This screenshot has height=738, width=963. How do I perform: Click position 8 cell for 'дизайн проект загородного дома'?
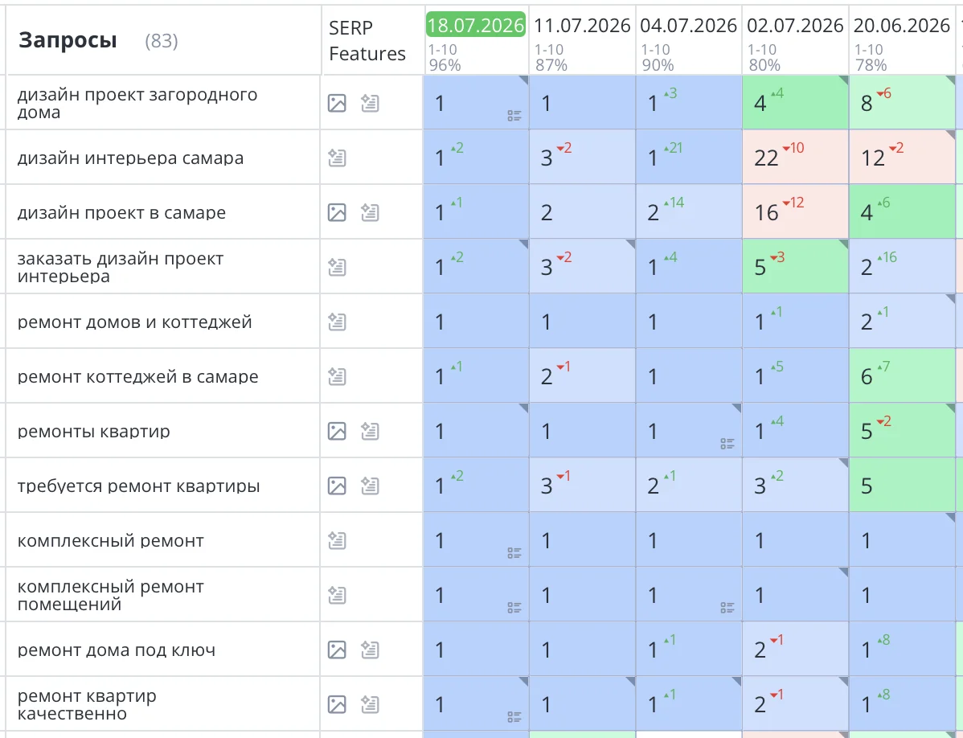point(902,103)
